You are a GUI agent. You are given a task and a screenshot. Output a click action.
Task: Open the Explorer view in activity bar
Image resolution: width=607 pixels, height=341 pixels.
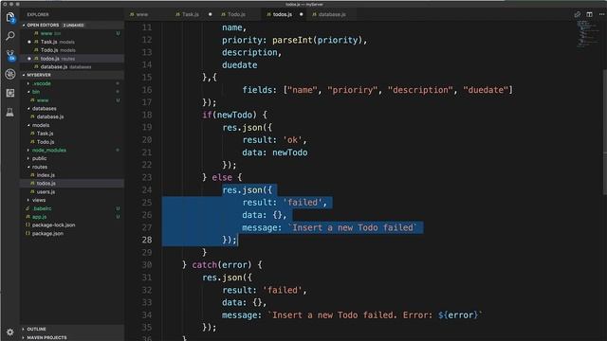coord(10,17)
